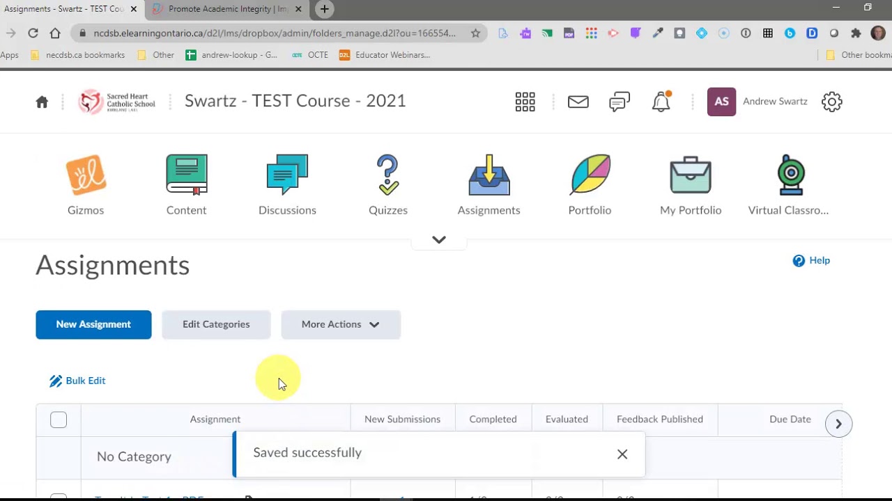Open the Gizmos tool
This screenshot has height=501, width=892.
86,185
